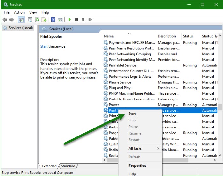Click the Back arrow in toolbar
The height and width of the screenshot is (176, 223).
5,20
